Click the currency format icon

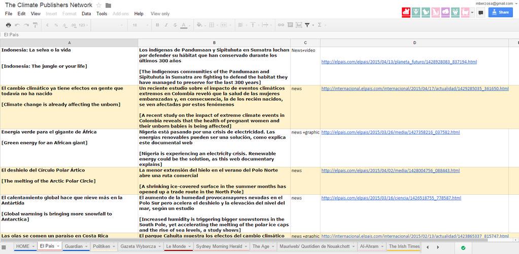[47, 25]
